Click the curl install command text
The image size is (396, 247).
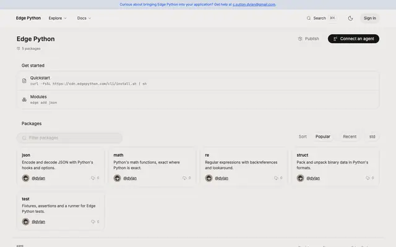[x=88, y=84]
